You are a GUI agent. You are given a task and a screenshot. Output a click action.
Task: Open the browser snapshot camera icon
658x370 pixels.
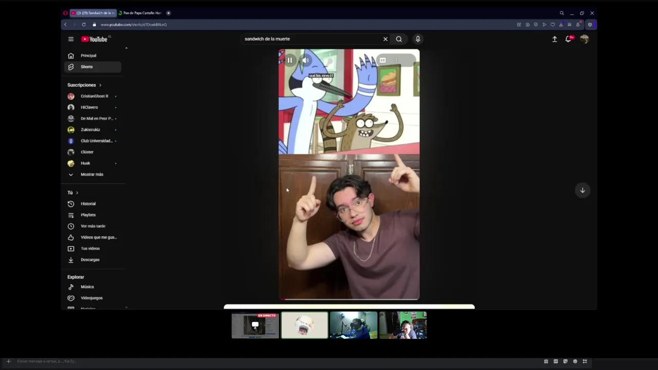point(527,25)
